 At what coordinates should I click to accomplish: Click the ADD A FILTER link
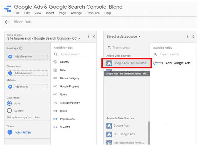click(23, 132)
